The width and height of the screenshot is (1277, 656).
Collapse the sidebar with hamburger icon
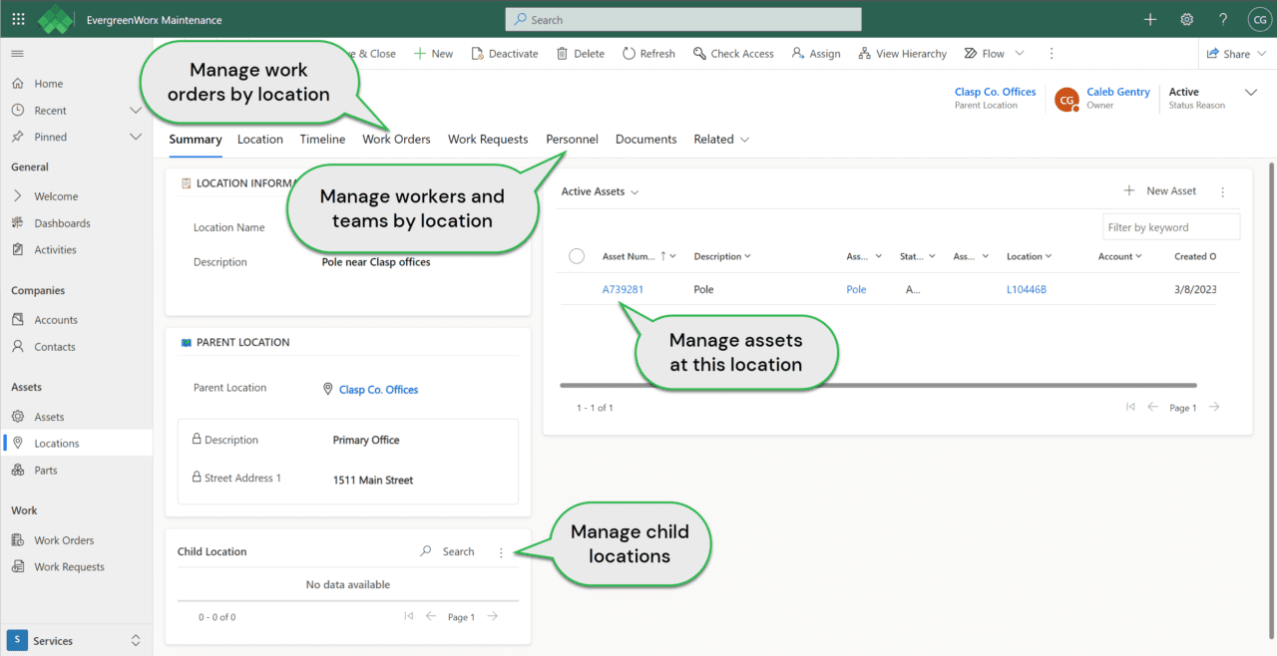coord(18,54)
